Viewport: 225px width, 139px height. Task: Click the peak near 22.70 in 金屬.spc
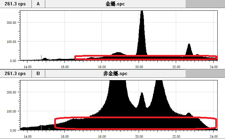[x=189, y=50]
